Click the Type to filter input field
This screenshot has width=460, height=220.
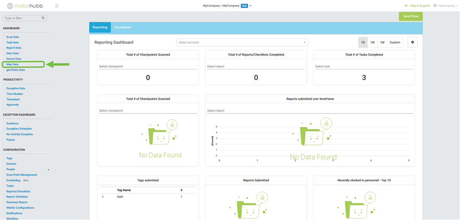click(x=22, y=18)
